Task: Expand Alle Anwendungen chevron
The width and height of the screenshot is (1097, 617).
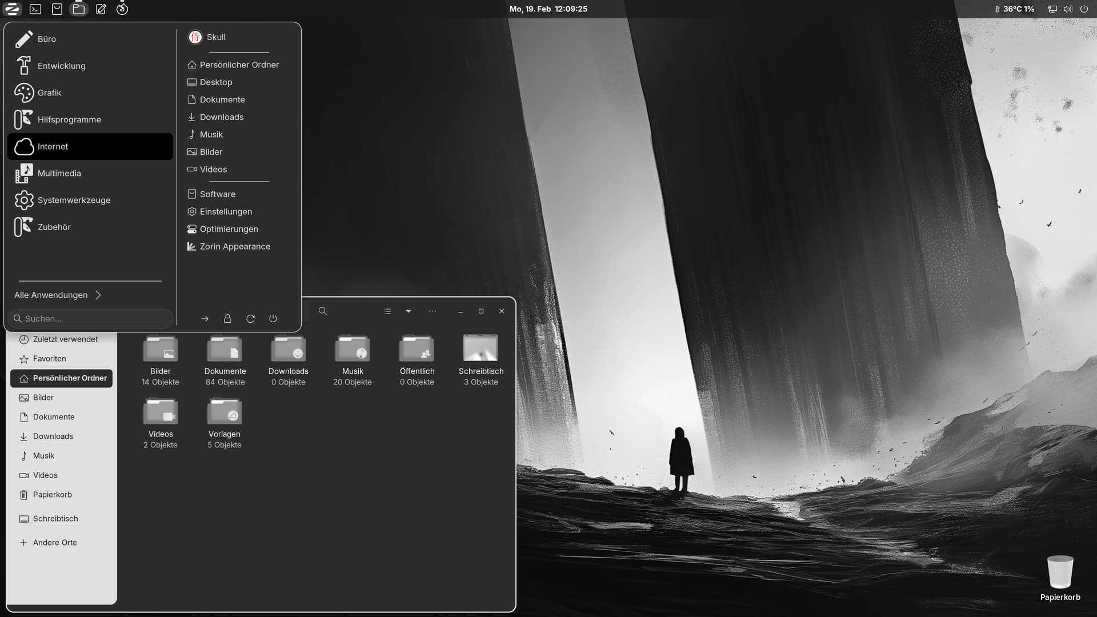Action: tap(98, 295)
